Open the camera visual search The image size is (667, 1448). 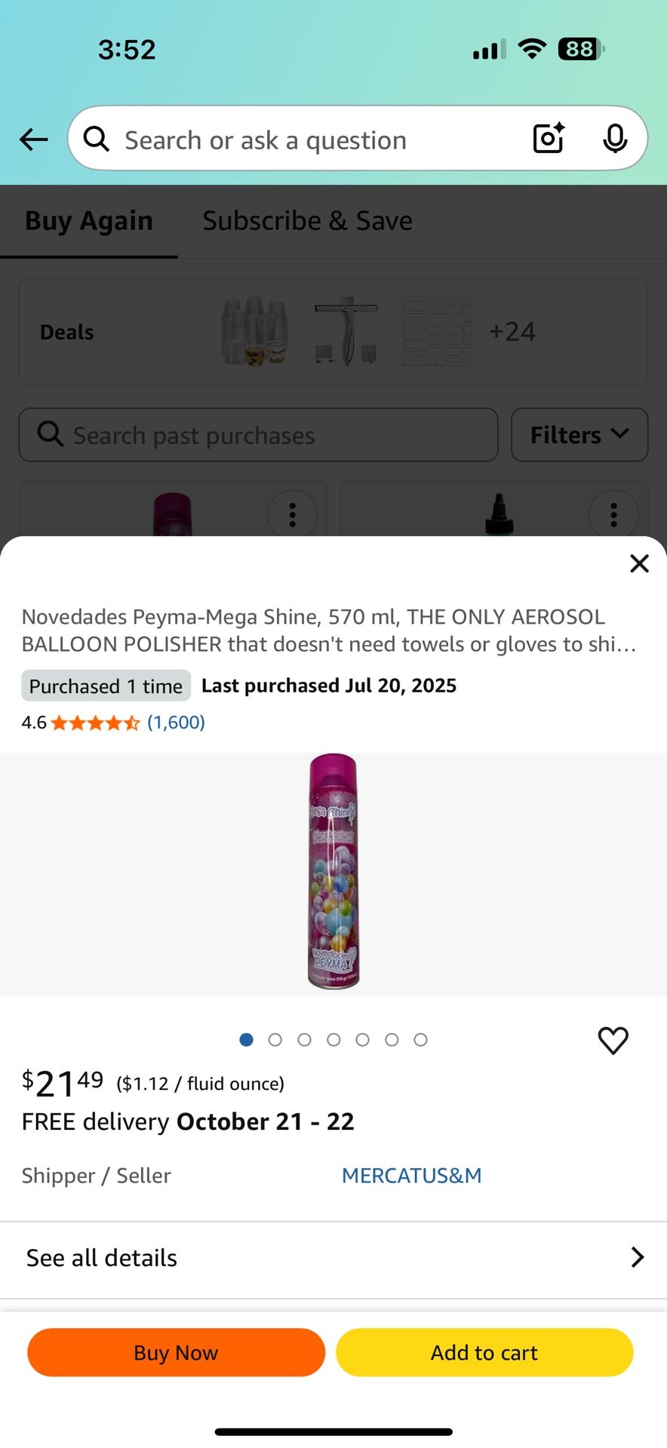tap(548, 138)
